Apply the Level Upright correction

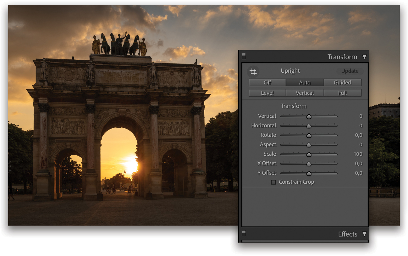point(267,93)
